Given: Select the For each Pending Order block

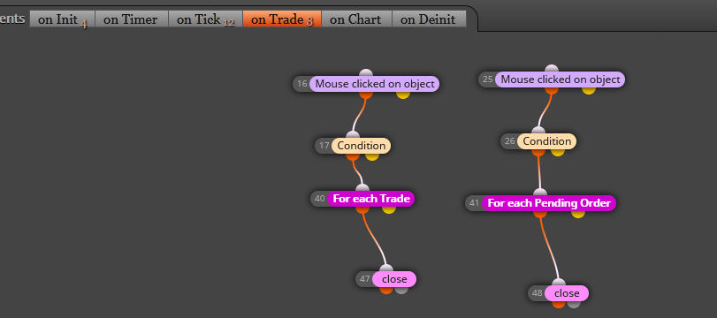Looking at the screenshot, I should pos(549,203).
